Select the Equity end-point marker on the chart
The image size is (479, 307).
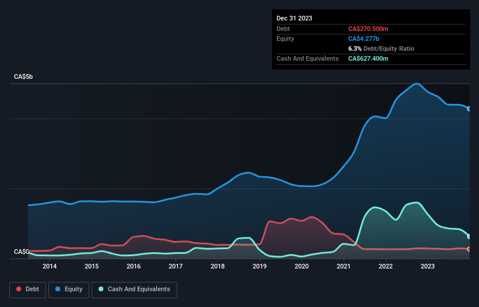point(469,109)
